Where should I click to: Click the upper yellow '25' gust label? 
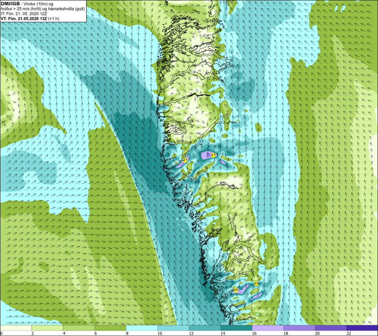click(x=256, y=283)
